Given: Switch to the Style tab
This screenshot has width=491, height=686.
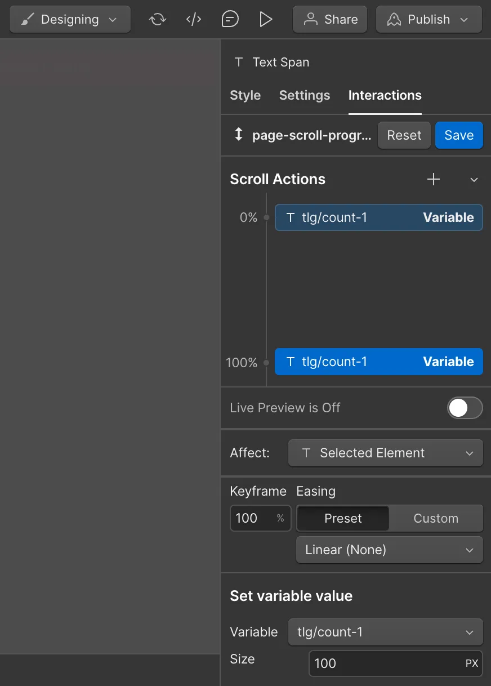Looking at the screenshot, I should pos(245,95).
